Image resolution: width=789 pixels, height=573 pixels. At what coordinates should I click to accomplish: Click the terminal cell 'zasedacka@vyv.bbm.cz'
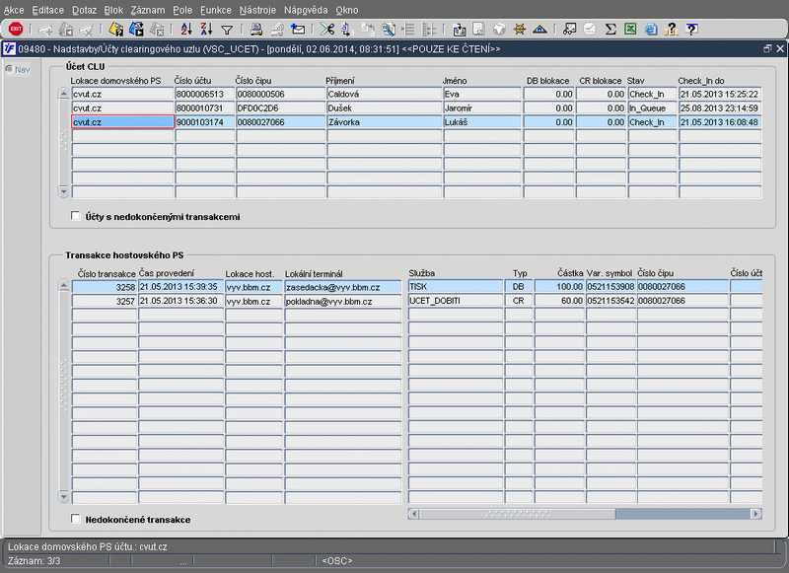click(342, 287)
